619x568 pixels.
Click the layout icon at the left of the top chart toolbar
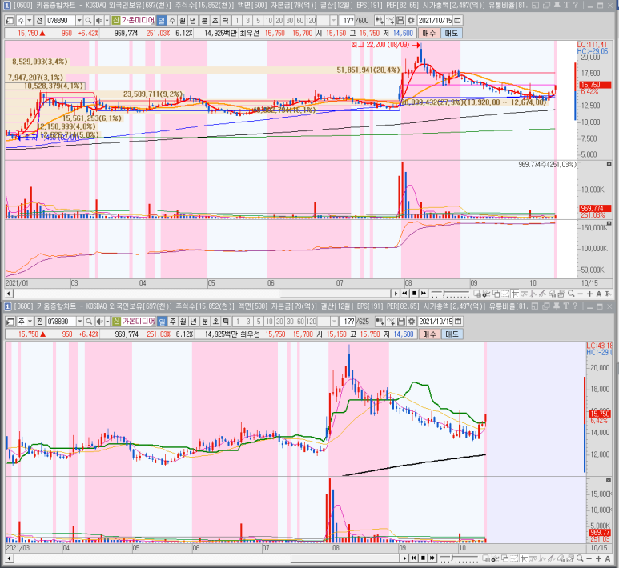tap(10, 21)
